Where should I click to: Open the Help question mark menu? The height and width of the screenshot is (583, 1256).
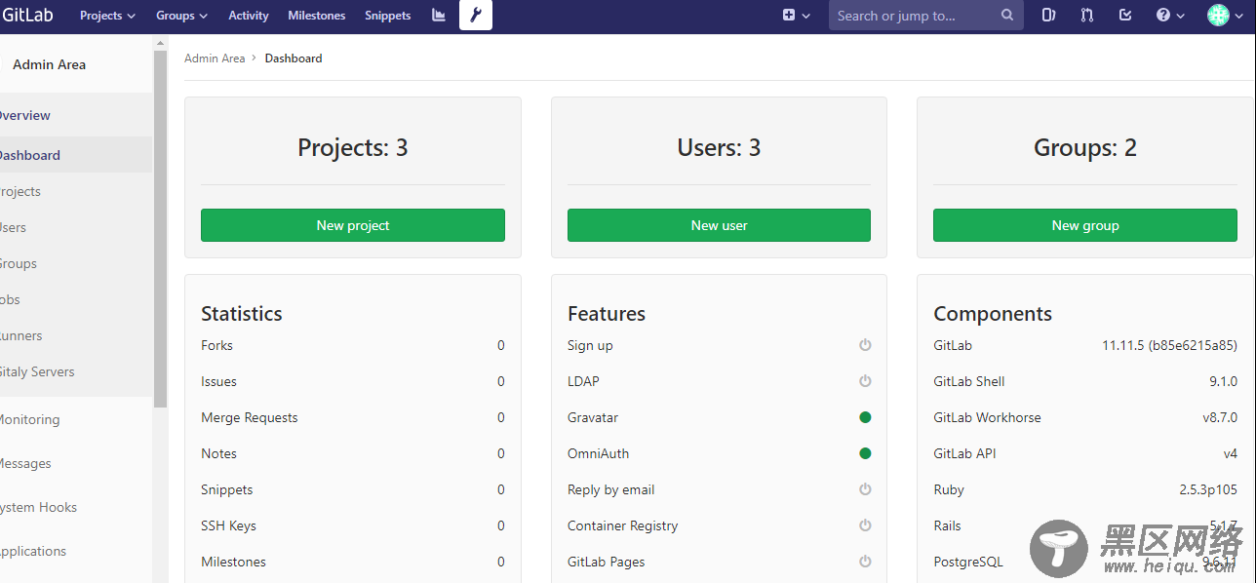click(1170, 16)
